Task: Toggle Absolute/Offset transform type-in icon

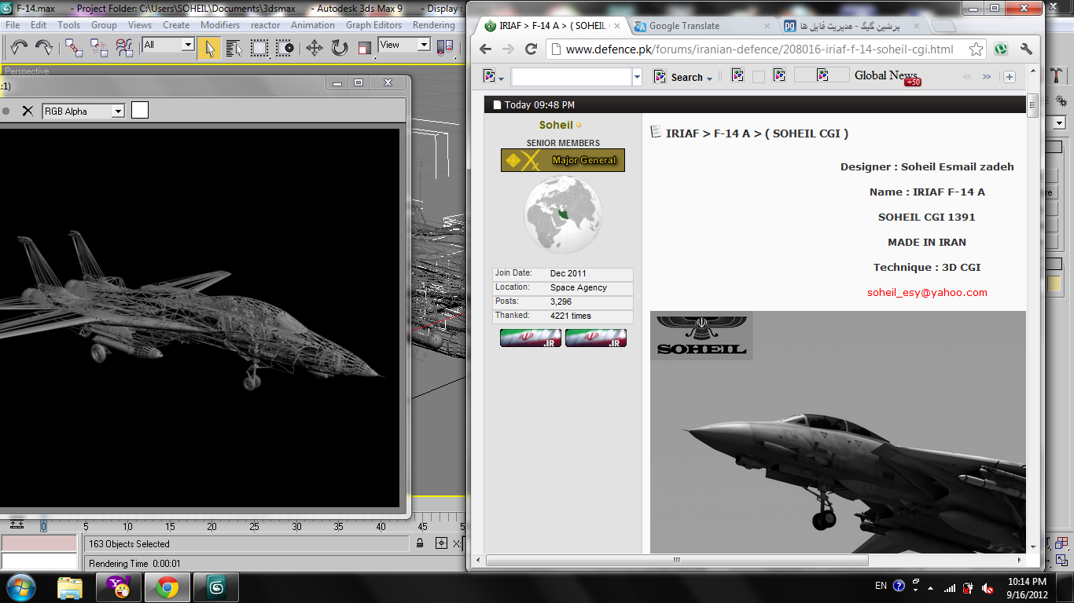Action: tap(441, 543)
